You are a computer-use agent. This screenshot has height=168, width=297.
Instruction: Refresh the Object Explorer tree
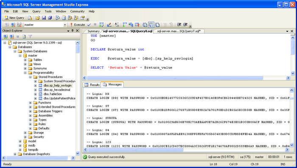(24, 36)
